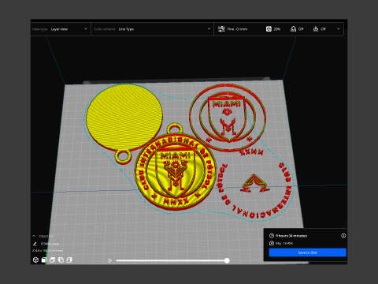Viewport: 378px width, 284px height.
Task: Click the simulation path slider handle
Action: pyautogui.click(x=227, y=260)
